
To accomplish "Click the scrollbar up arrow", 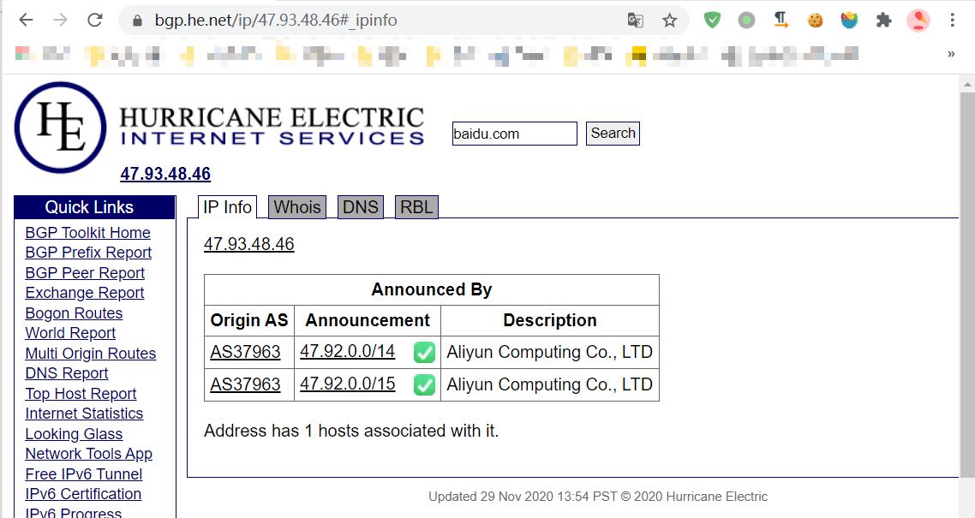I will 967,83.
